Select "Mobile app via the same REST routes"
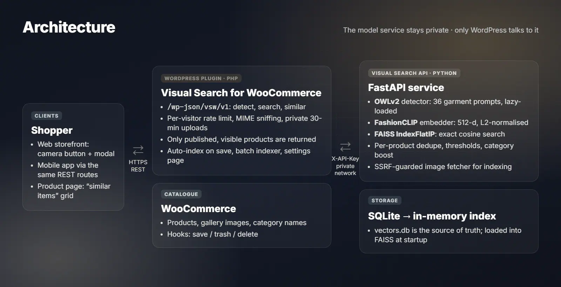561x287 pixels. click(x=68, y=170)
